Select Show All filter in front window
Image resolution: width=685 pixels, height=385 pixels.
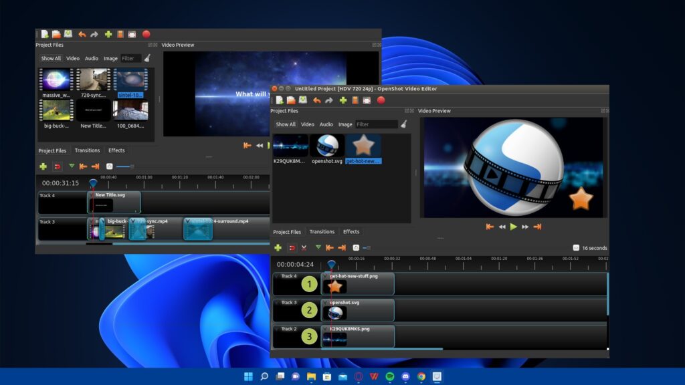[x=286, y=124]
